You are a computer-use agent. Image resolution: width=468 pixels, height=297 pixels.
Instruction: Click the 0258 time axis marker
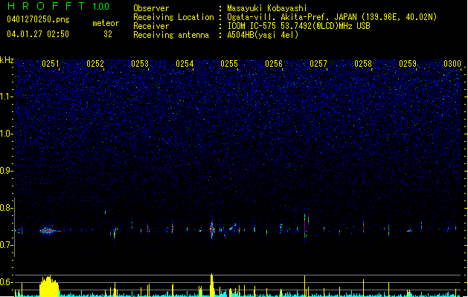(x=363, y=64)
